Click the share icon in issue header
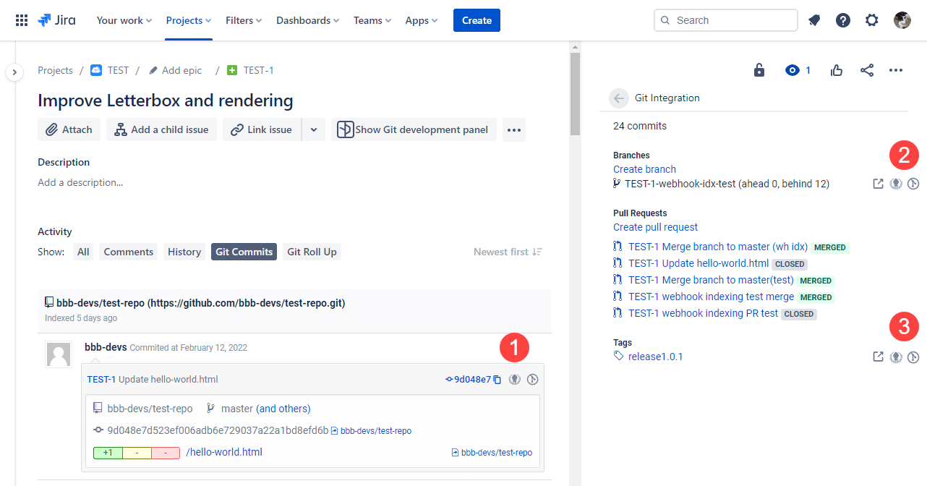 click(867, 70)
